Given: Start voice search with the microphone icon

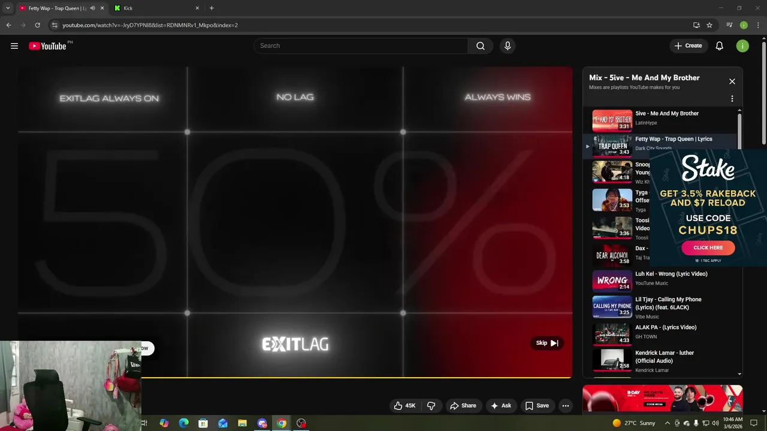Looking at the screenshot, I should point(508,46).
